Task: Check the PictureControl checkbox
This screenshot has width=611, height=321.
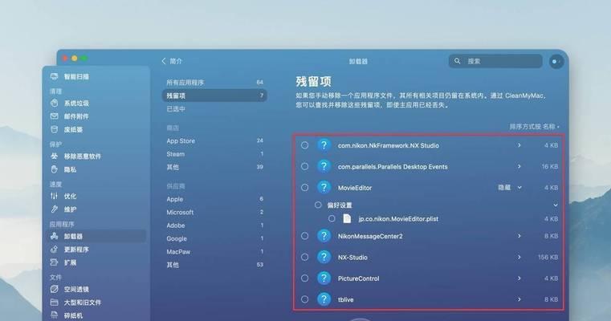Action: (305, 278)
